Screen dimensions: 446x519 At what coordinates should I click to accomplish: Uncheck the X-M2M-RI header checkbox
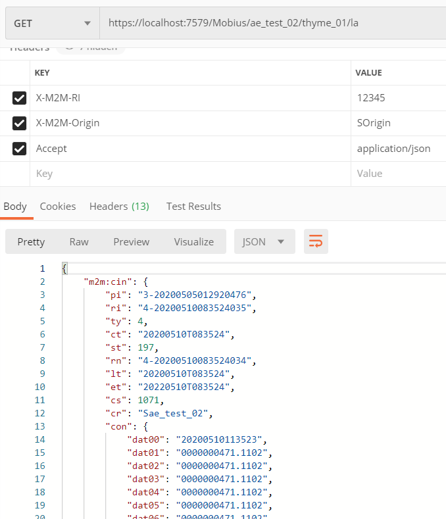pyautogui.click(x=19, y=98)
